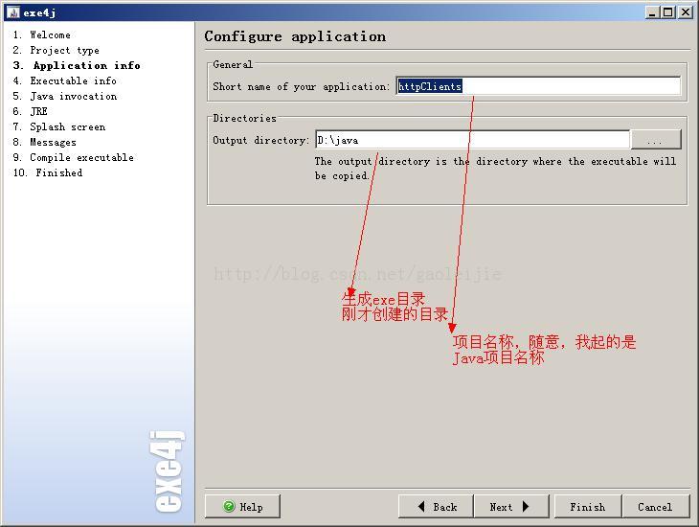Viewport: 699px width, 527px height.
Task: Go back with the Back button
Action: [x=436, y=507]
